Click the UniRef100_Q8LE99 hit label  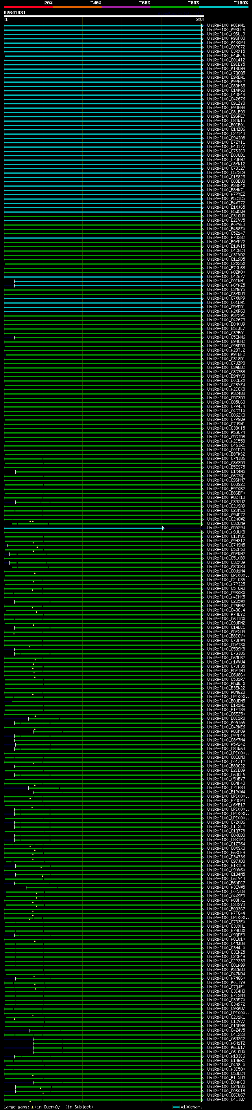(x=226, y=112)
